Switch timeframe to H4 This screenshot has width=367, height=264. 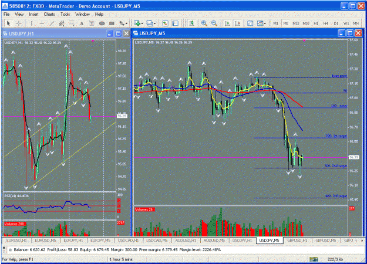point(325,23)
